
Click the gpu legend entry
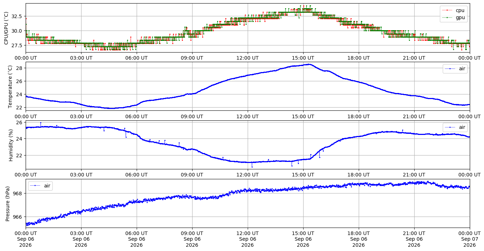453,17
